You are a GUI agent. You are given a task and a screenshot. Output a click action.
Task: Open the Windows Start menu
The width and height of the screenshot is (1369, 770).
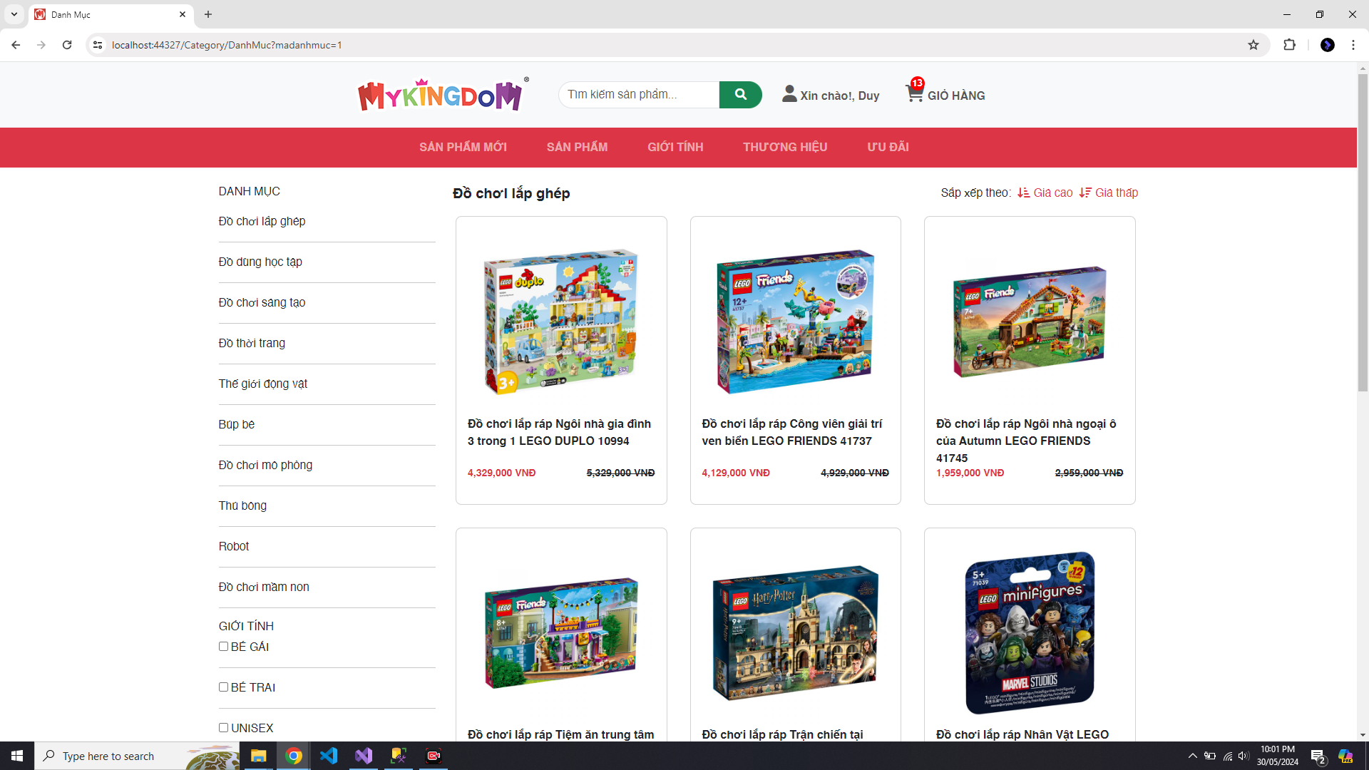[x=17, y=756]
